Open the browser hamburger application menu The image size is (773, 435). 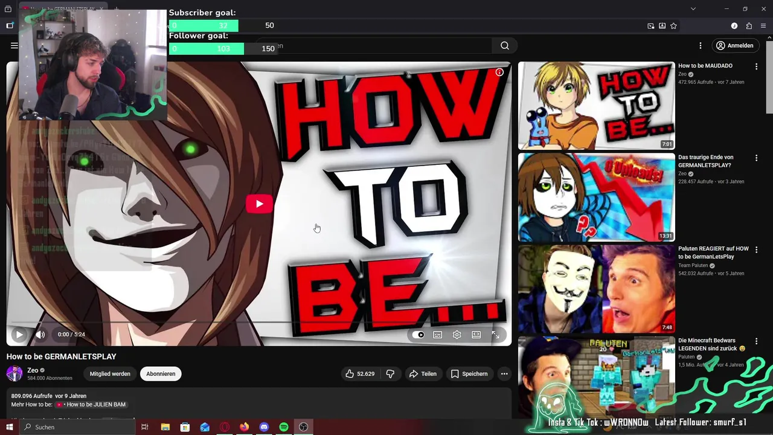click(763, 26)
